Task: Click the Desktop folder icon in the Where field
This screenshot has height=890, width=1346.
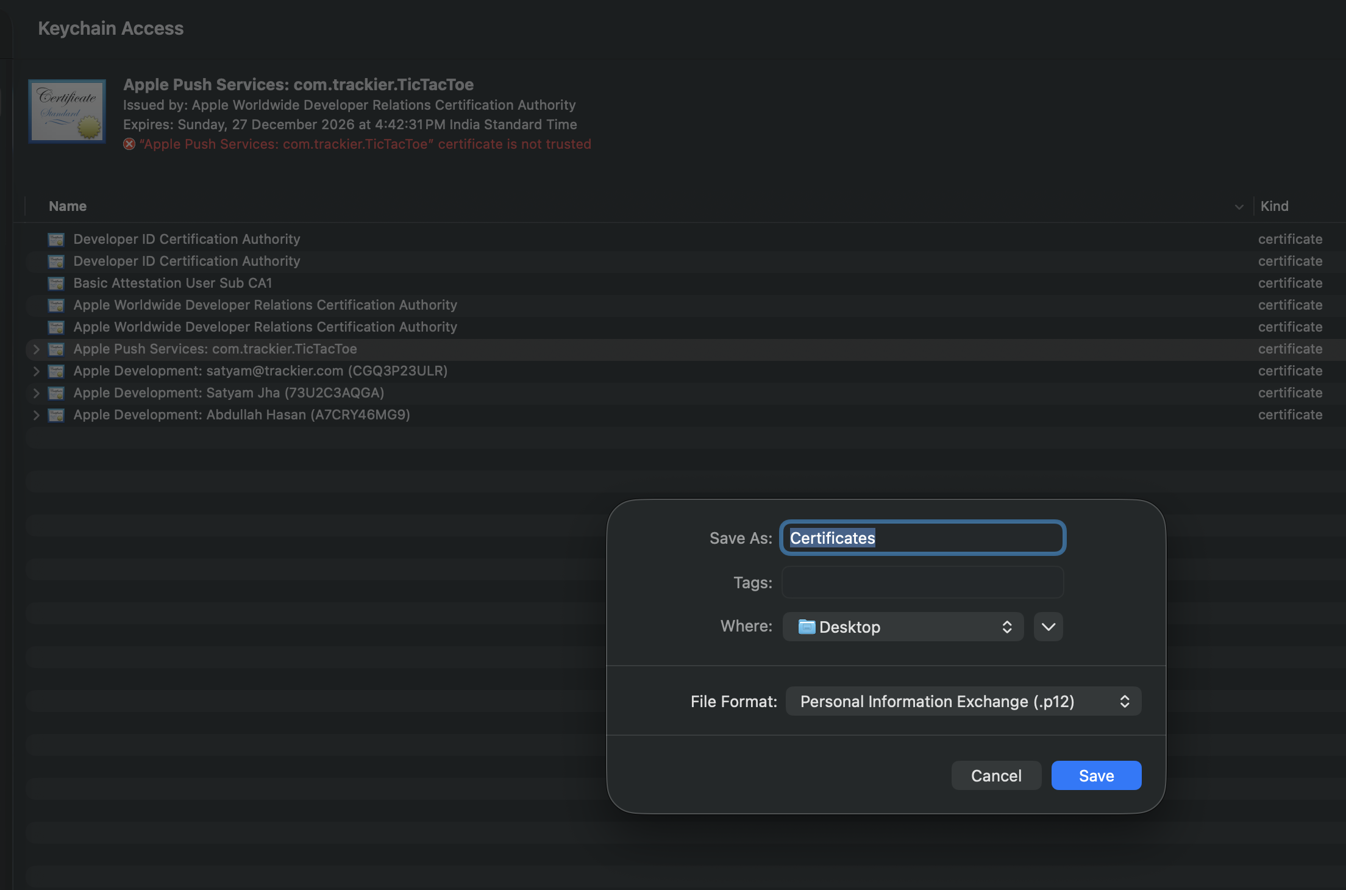Action: [807, 626]
